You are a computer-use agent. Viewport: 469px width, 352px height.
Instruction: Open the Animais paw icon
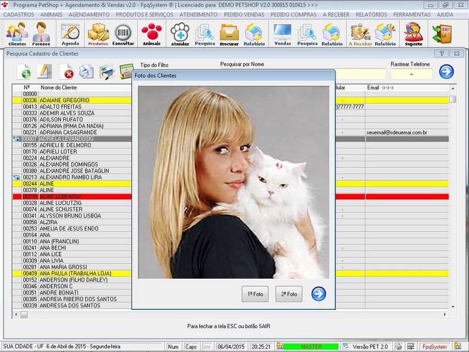coord(152,34)
